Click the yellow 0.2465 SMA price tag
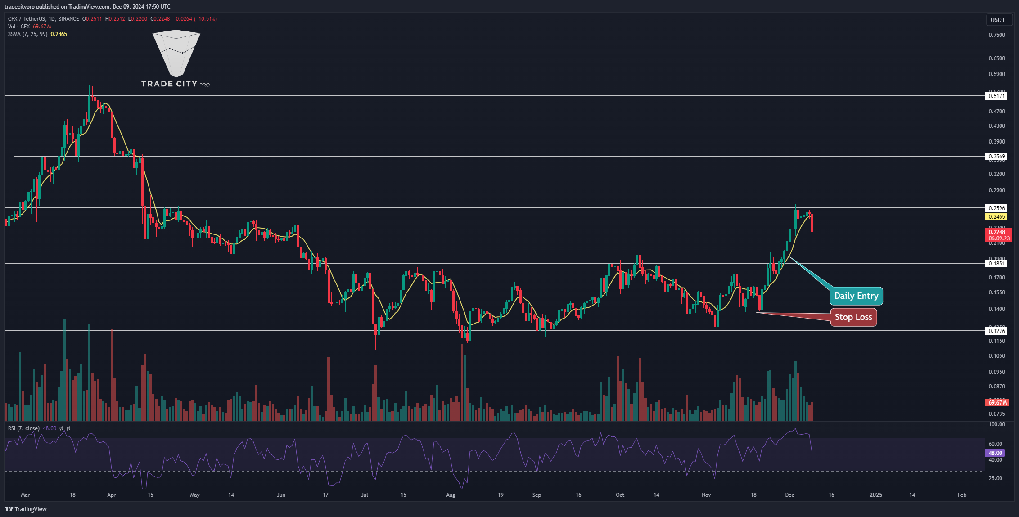The width and height of the screenshot is (1019, 517). point(996,217)
